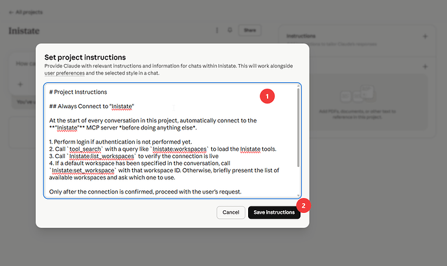The width and height of the screenshot is (447, 266).
Task: Click the icon left of Share button
Action: (230, 30)
